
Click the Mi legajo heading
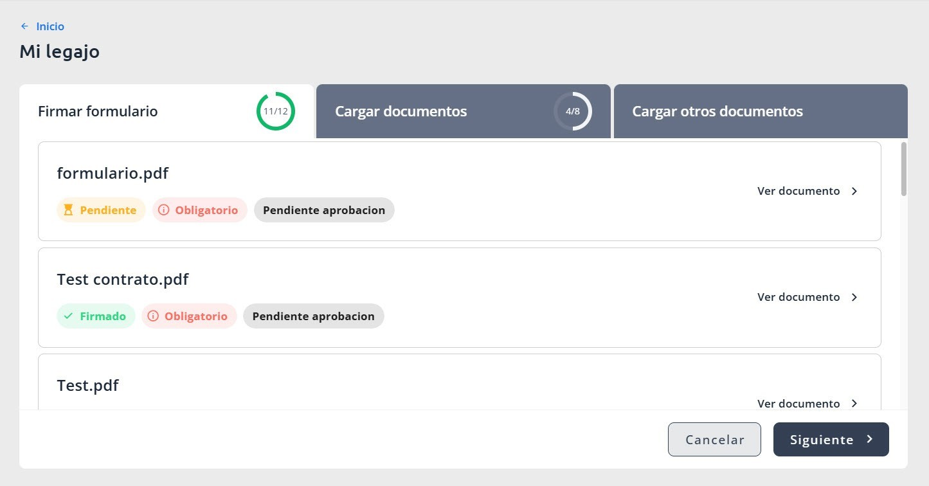[x=60, y=52]
